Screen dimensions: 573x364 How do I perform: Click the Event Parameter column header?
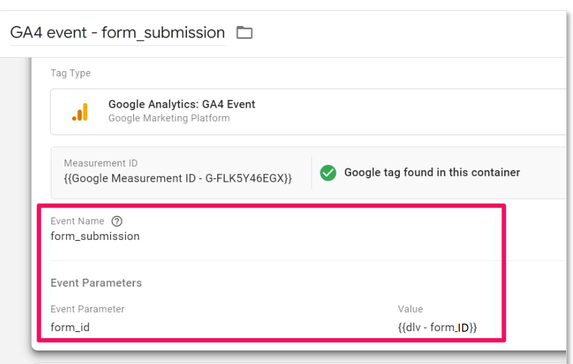tap(87, 309)
